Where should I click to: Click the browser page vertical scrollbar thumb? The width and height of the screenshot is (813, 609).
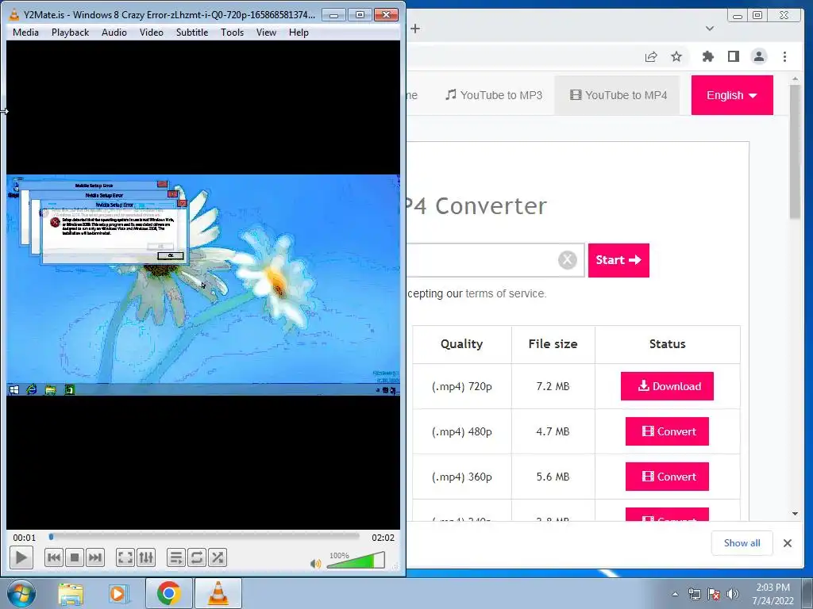tap(796, 151)
